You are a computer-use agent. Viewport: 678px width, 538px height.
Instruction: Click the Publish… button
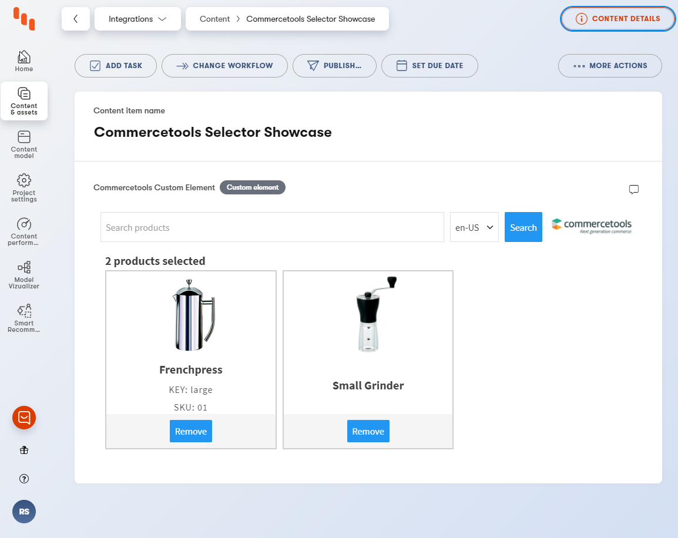[335, 66]
